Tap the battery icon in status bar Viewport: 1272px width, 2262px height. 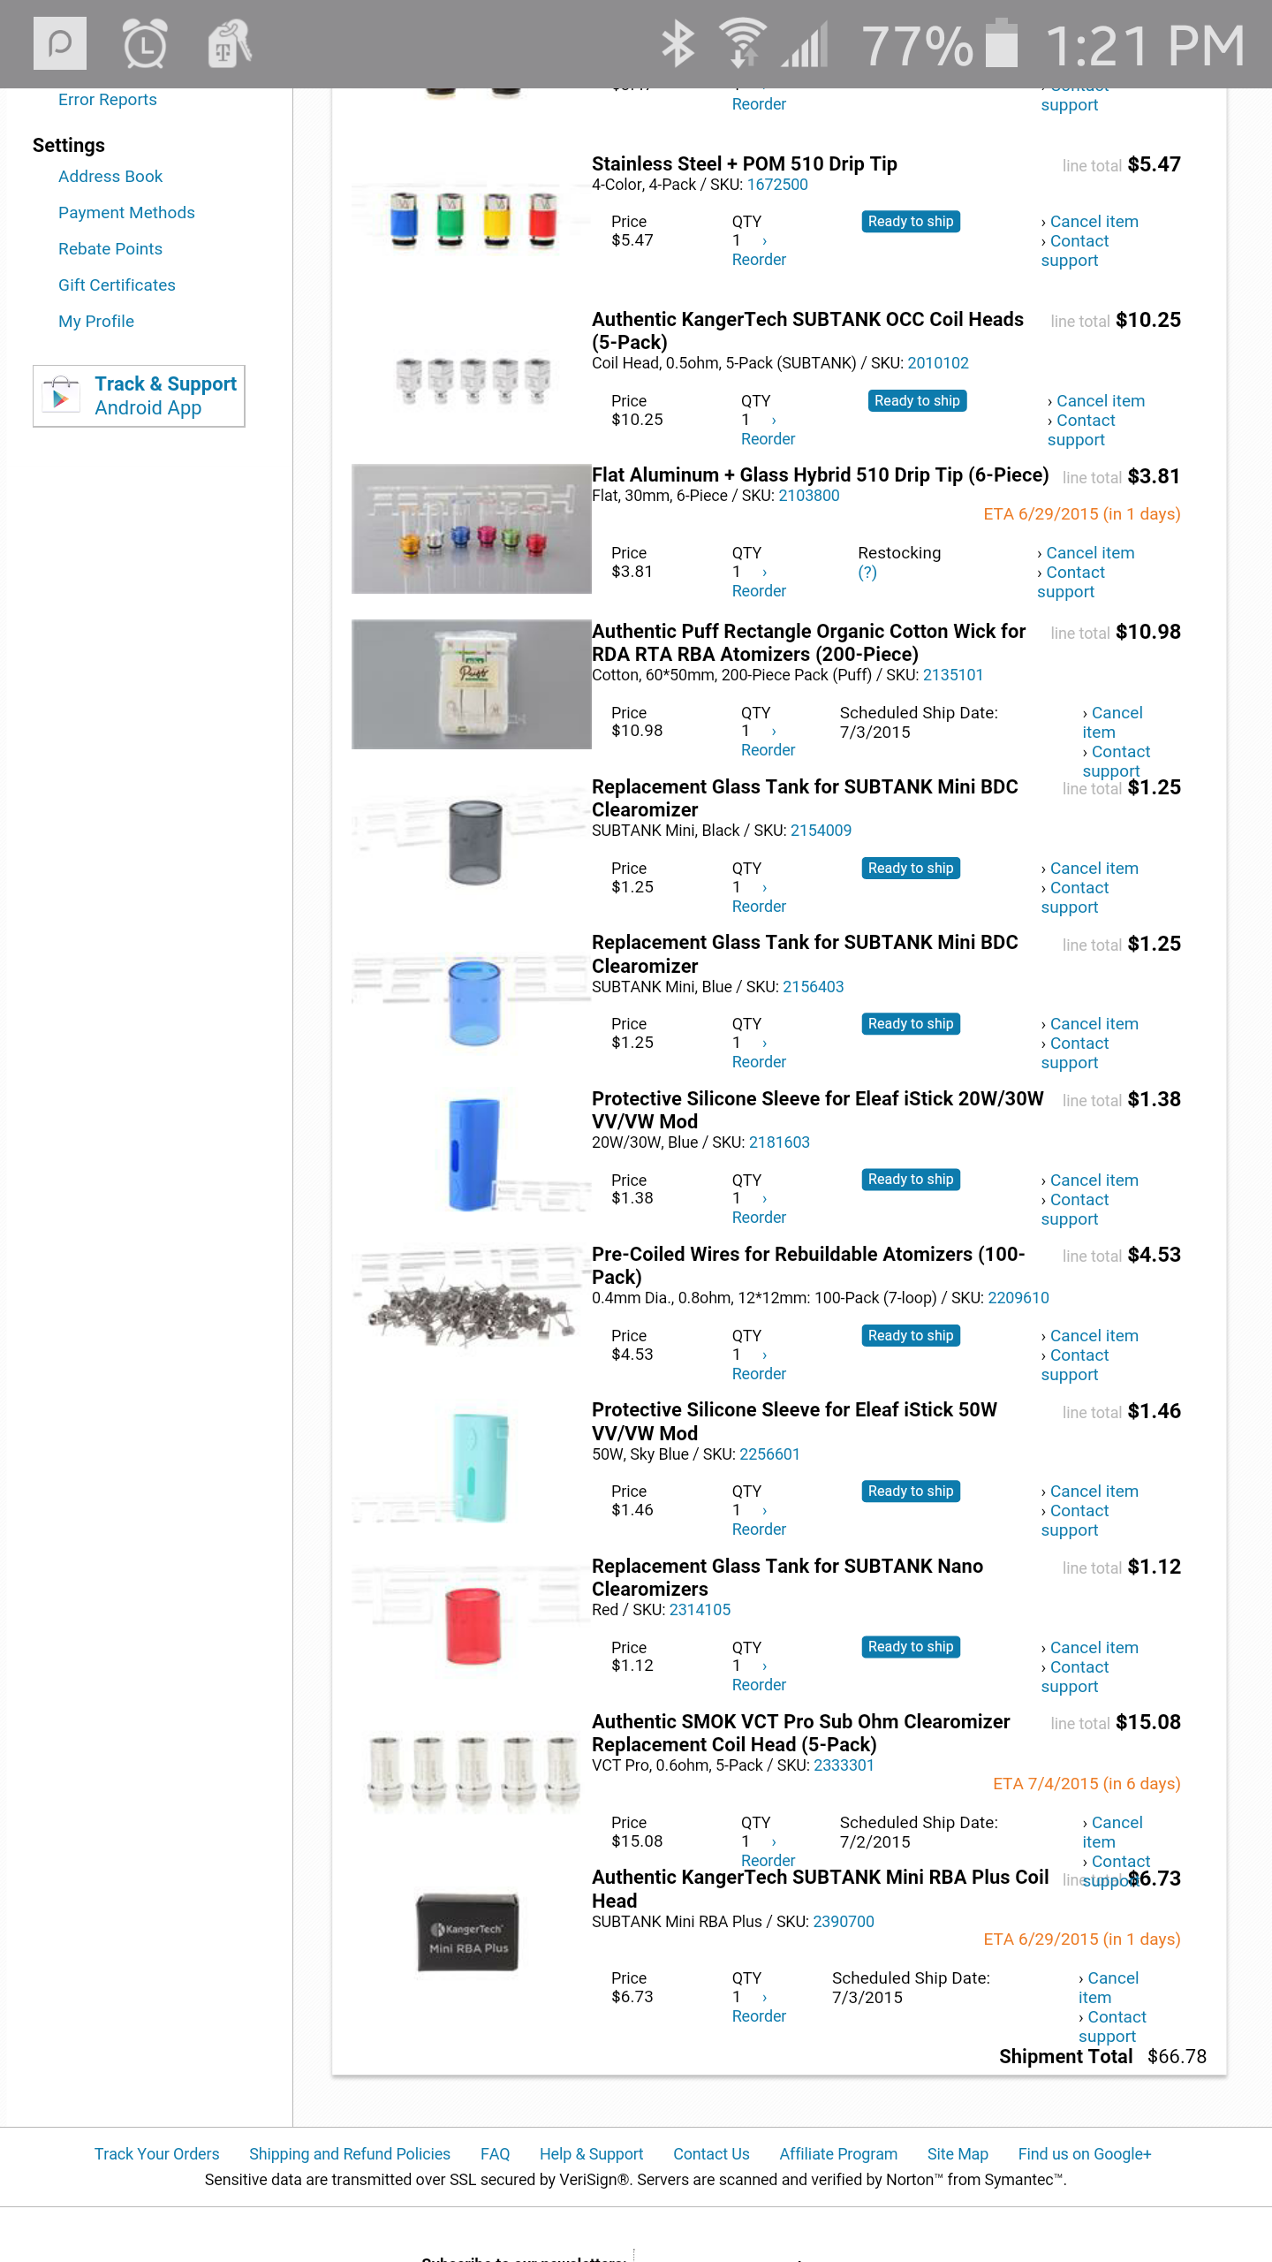(x=1001, y=43)
